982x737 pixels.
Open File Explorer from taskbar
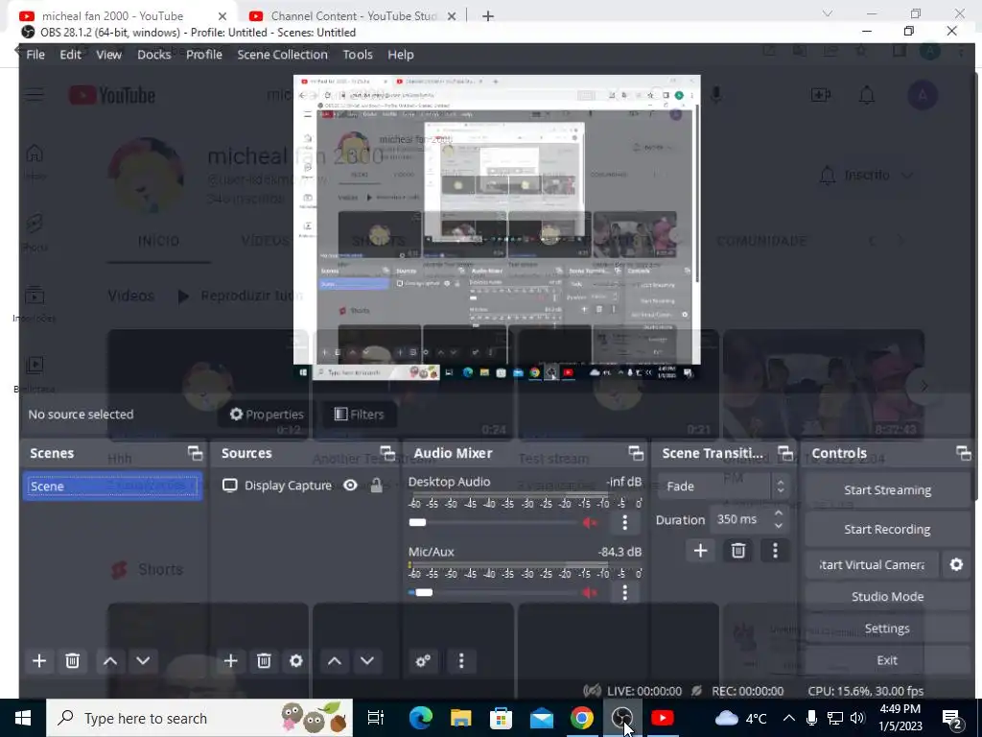click(461, 718)
